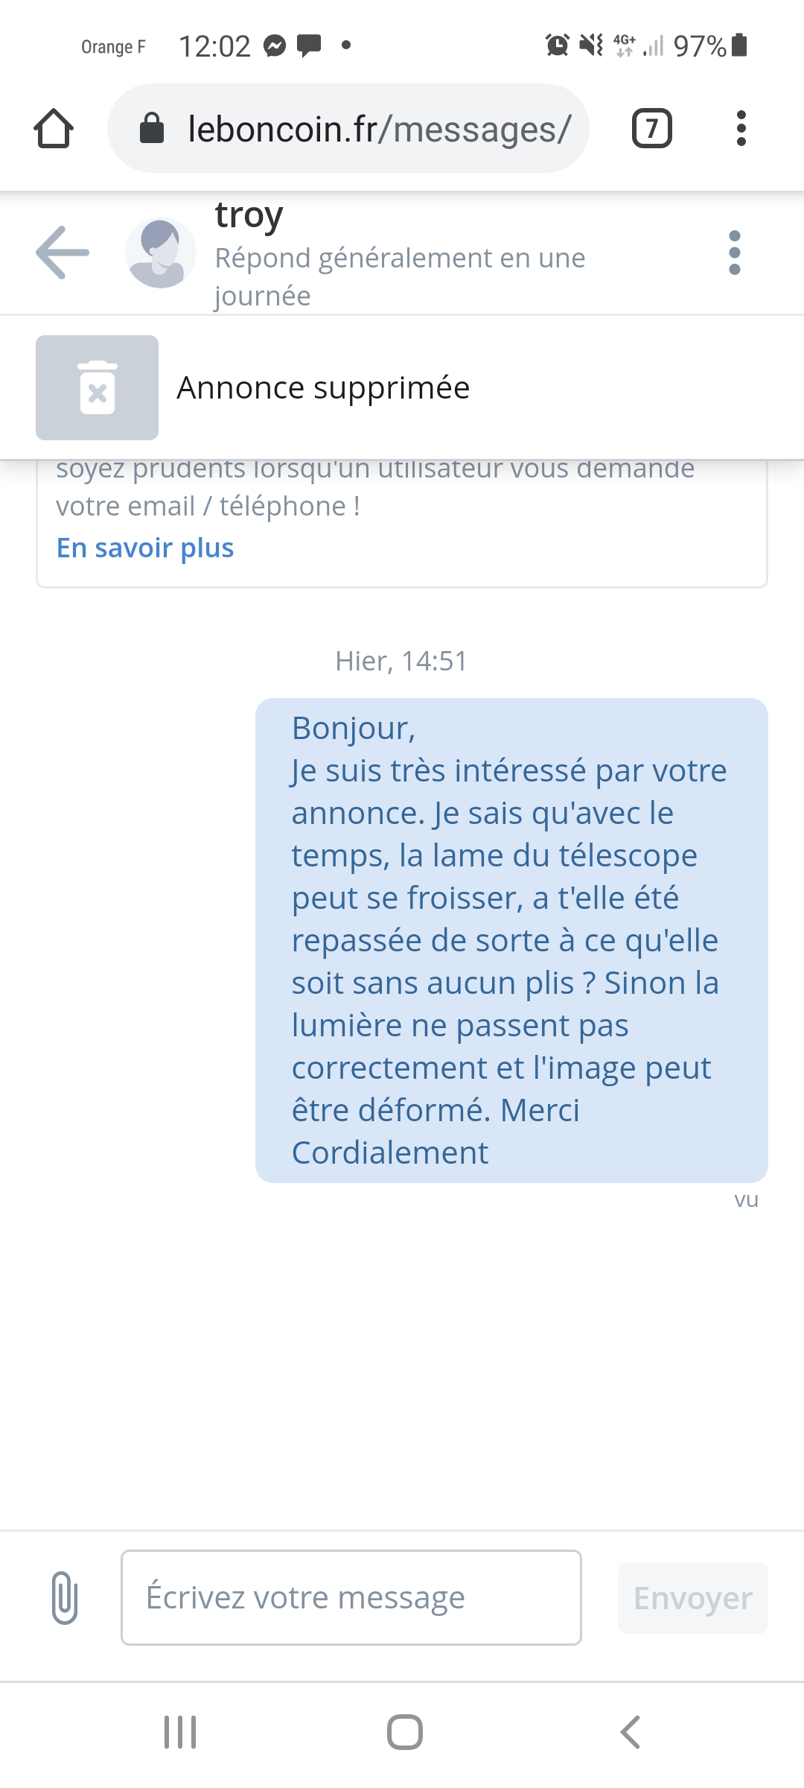Tap the Messenger notification icon in status bar
This screenshot has width=804, height=1788.
click(275, 46)
